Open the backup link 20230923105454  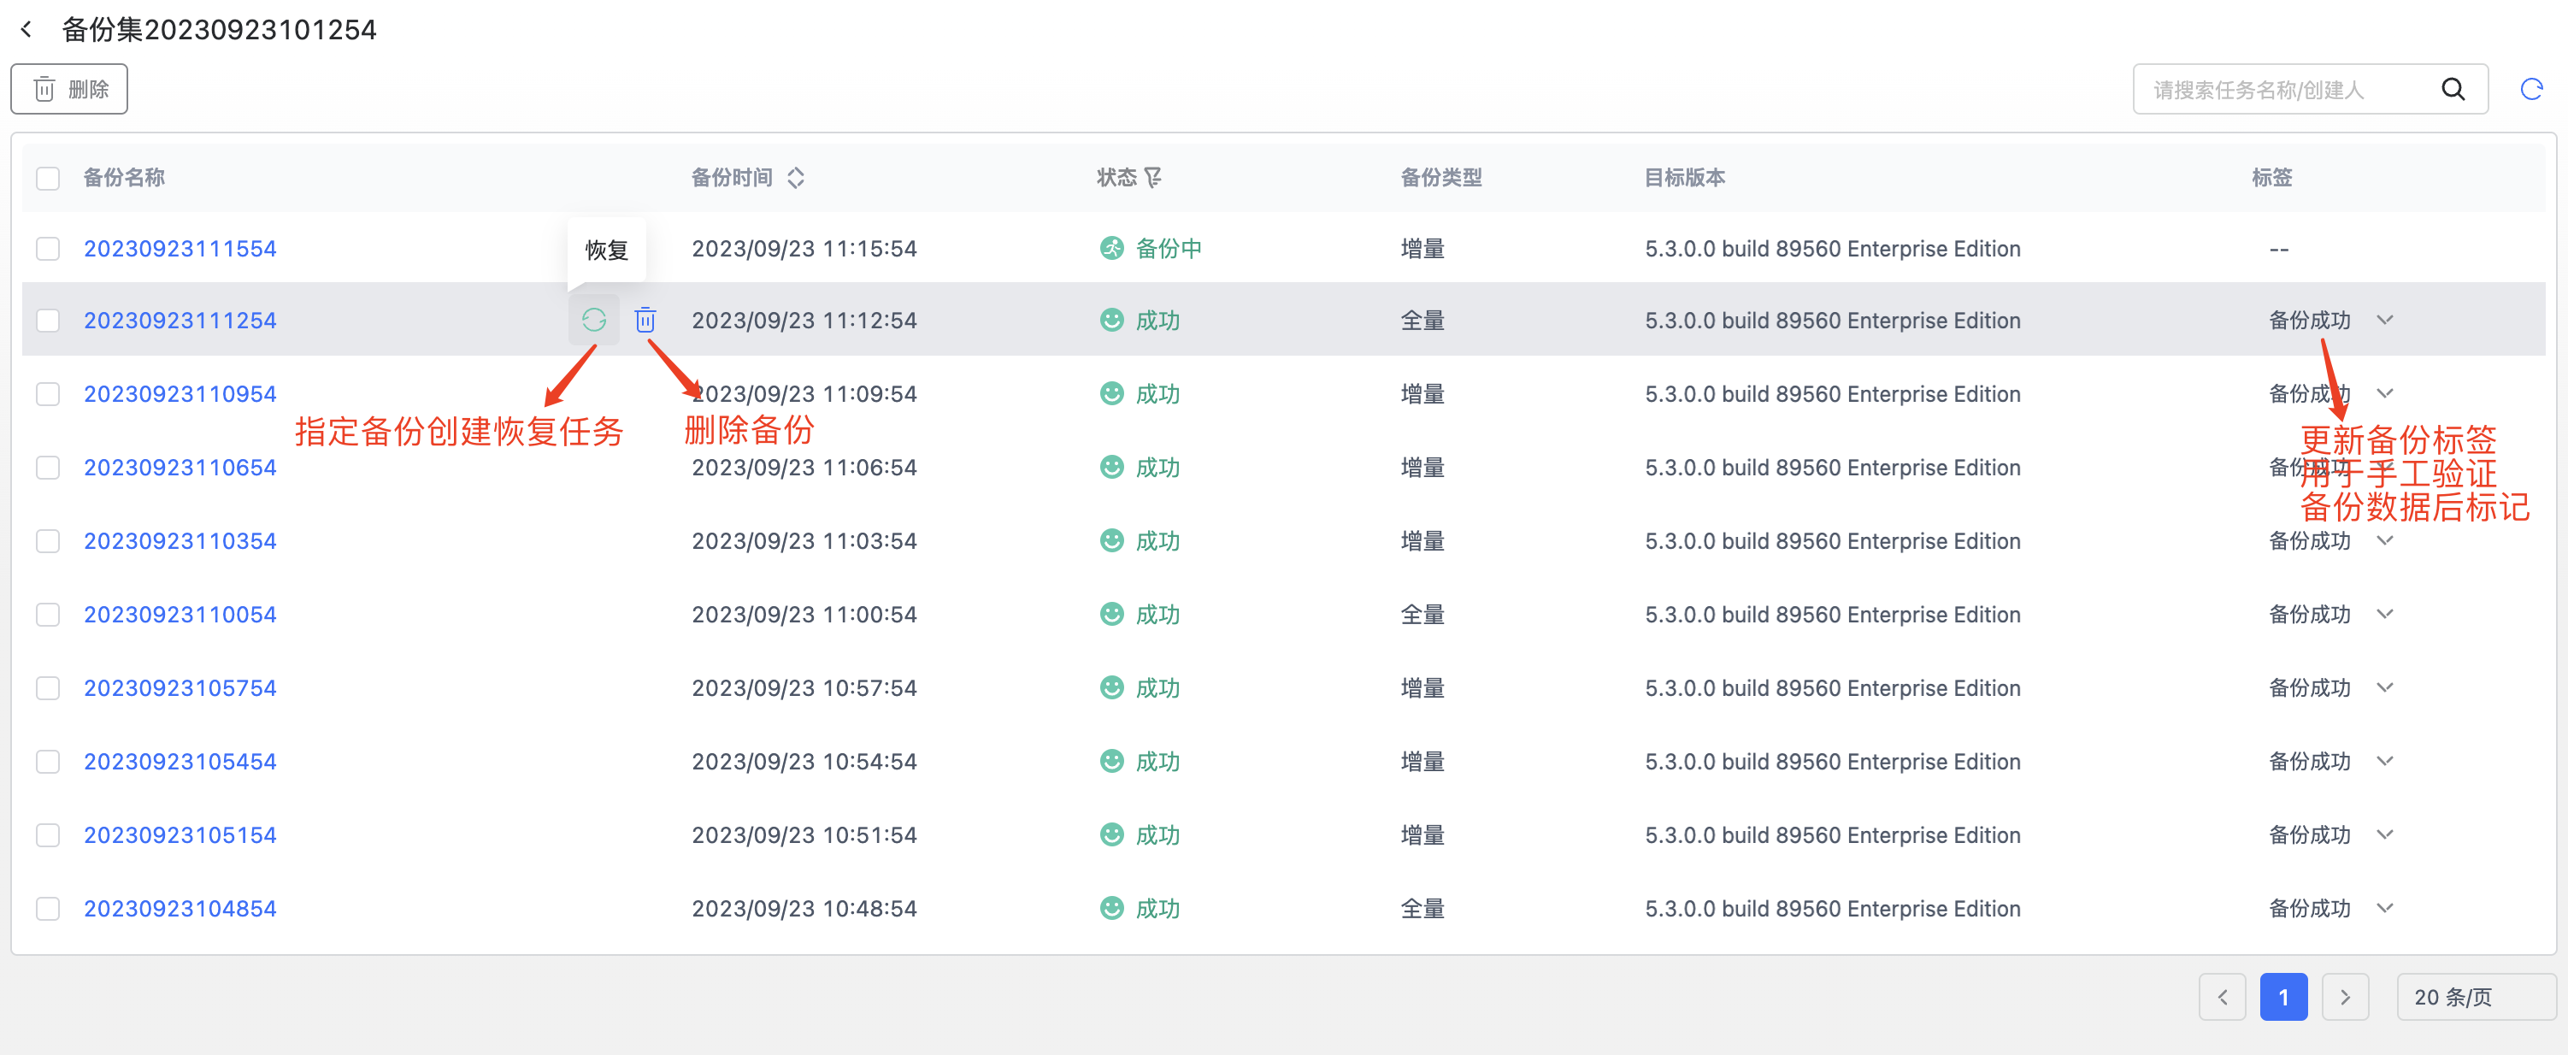tap(180, 762)
